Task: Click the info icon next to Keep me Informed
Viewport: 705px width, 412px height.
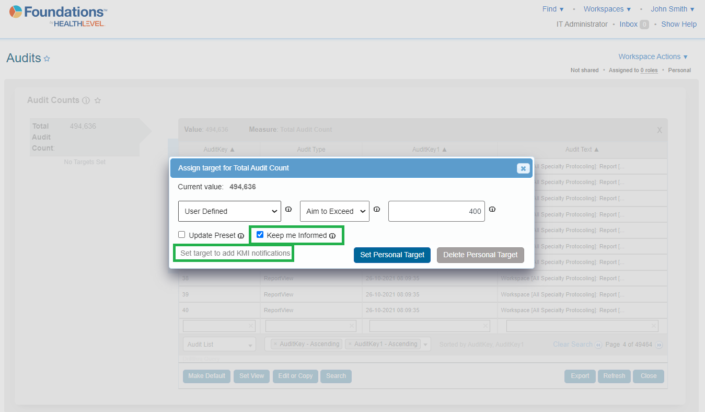Action: [332, 236]
